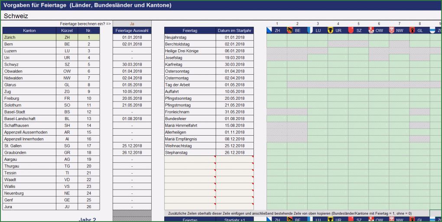The image size is (442, 222).
Task: Click the date cell 15.08.2018 for Mariä Himmelfahrt
Action: [234, 125]
